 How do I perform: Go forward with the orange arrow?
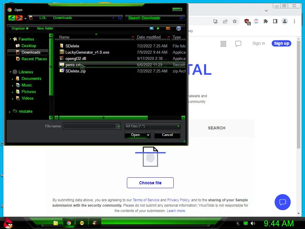click(x=19, y=18)
